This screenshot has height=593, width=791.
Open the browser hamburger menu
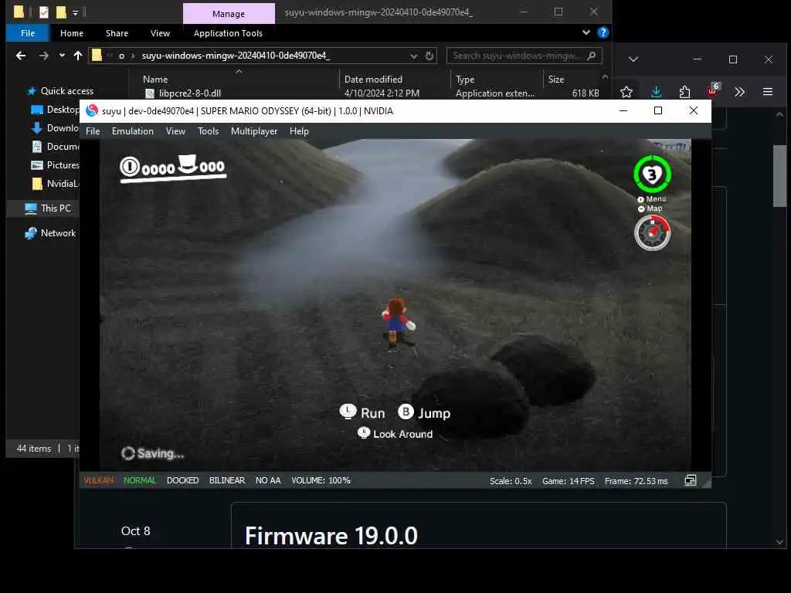767,93
